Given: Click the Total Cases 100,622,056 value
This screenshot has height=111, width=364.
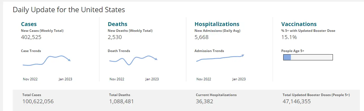Looking at the screenshot, I should click(38, 101).
